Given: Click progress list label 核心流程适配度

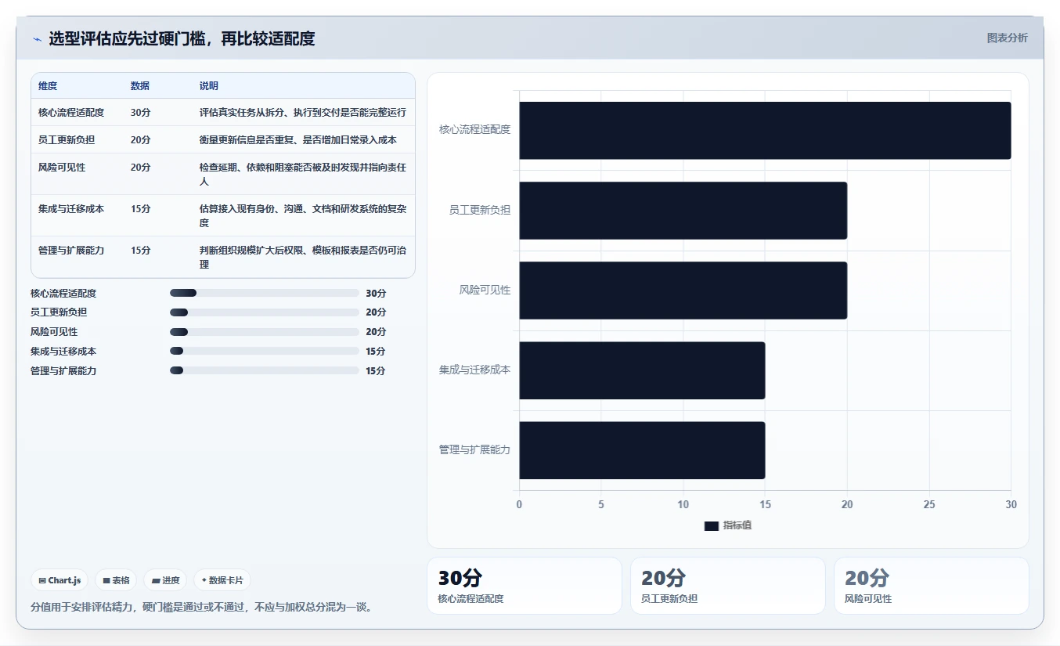Looking at the screenshot, I should click(63, 293).
